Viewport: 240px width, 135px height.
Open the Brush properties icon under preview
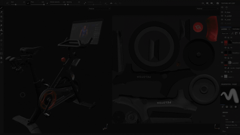pos(223,107)
